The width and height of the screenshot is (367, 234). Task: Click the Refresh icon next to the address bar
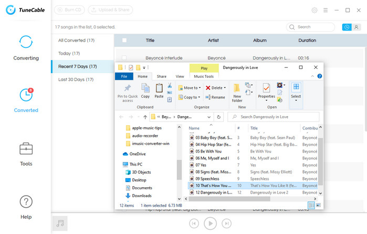coord(218,117)
